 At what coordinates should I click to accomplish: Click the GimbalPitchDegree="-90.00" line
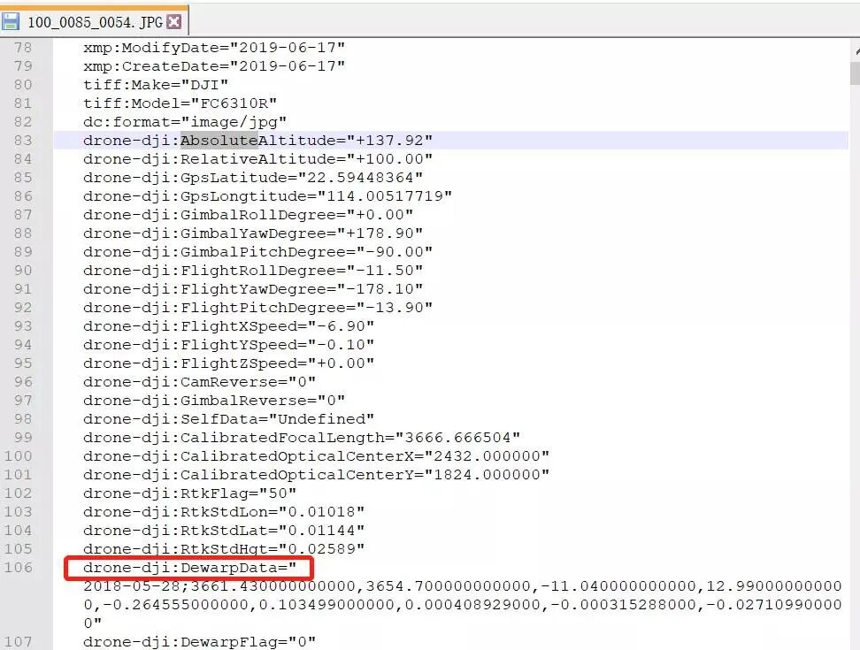coord(257,252)
